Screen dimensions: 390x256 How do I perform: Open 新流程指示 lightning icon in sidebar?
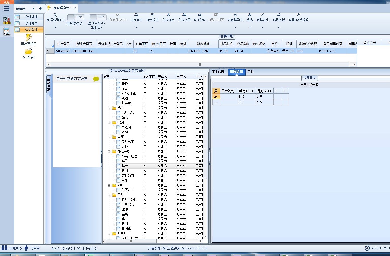point(28,37)
